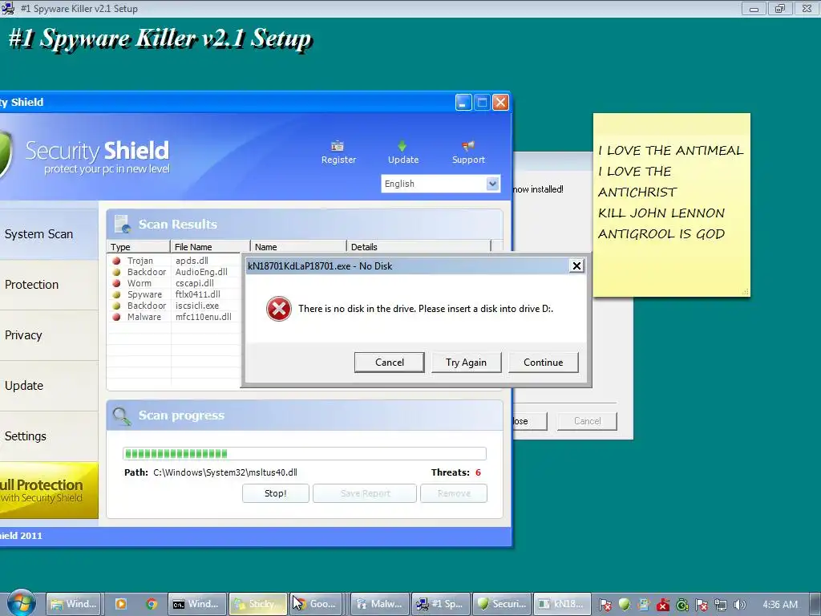The image size is (821, 616).
Task: Click the Remove button
Action: click(454, 493)
